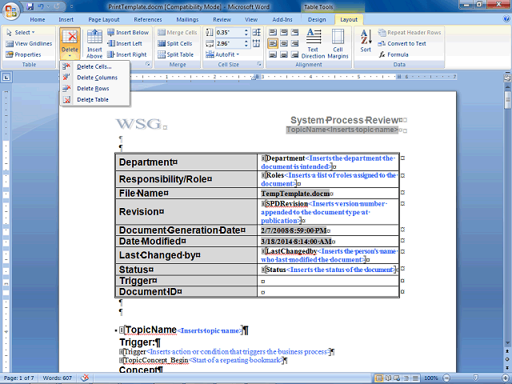Click the column width field 2.96"
This screenshot has height=384, width=512.
[230, 43]
